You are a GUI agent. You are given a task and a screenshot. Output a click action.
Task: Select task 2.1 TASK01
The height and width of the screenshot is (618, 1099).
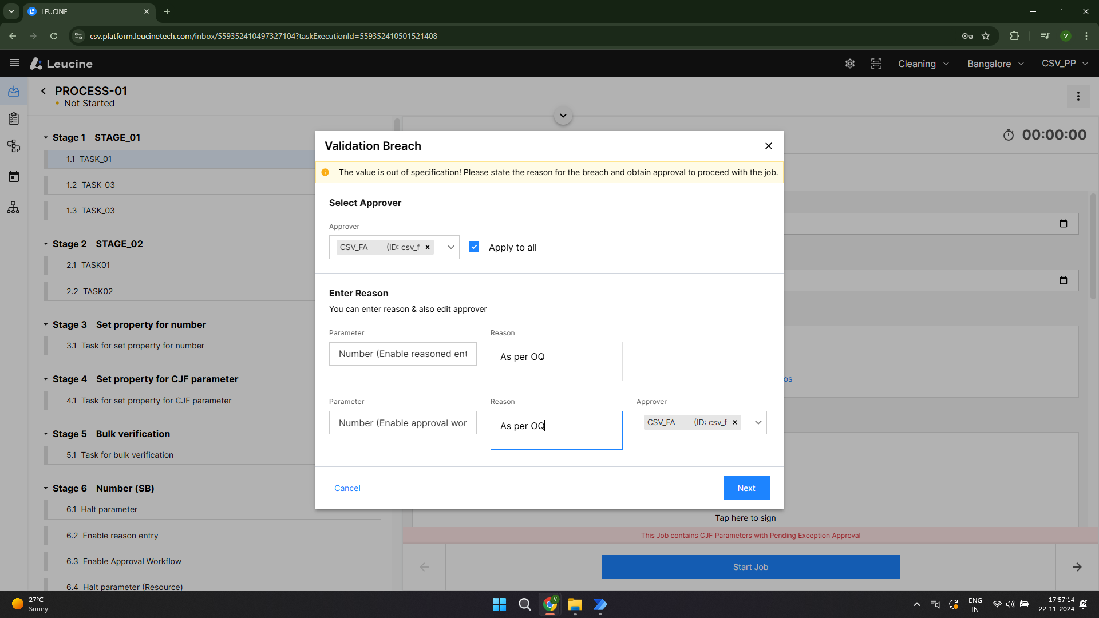coord(88,264)
